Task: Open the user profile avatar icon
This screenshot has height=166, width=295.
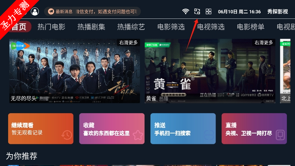Action: pos(35,11)
